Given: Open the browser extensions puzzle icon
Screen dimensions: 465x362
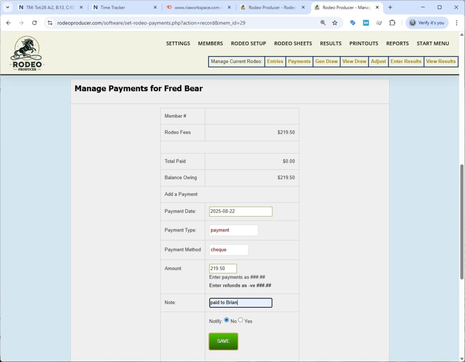Looking at the screenshot, I should click(x=392, y=22).
